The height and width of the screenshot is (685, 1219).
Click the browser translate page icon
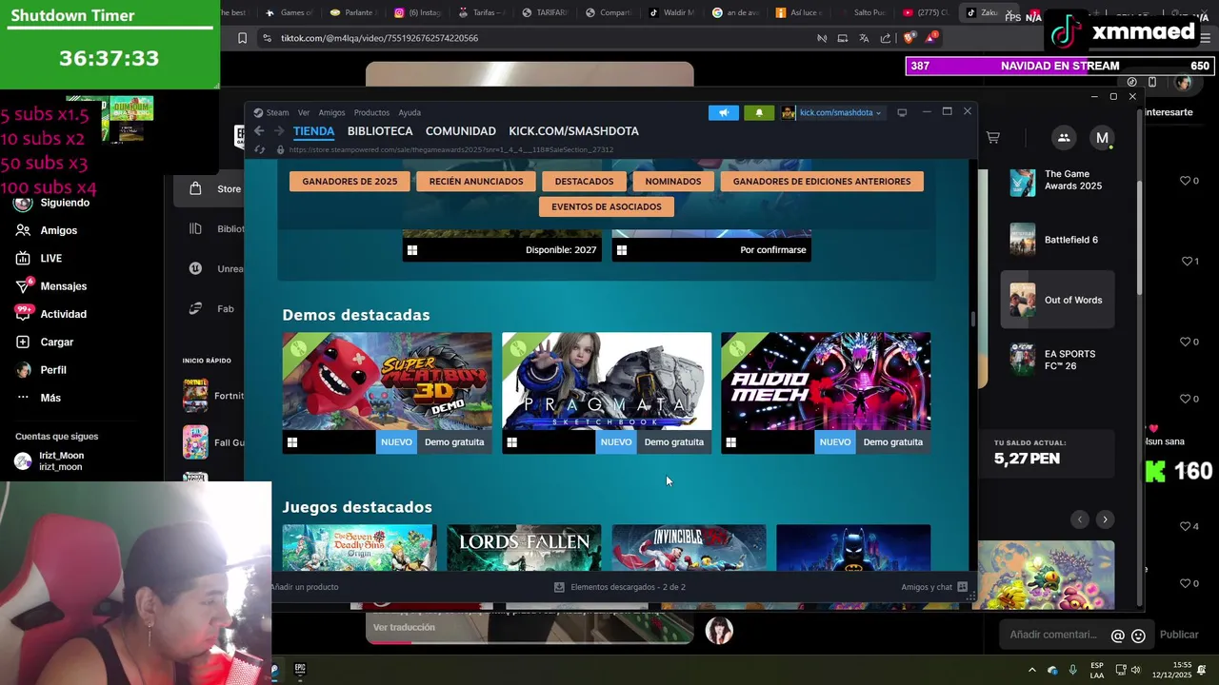pos(864,38)
